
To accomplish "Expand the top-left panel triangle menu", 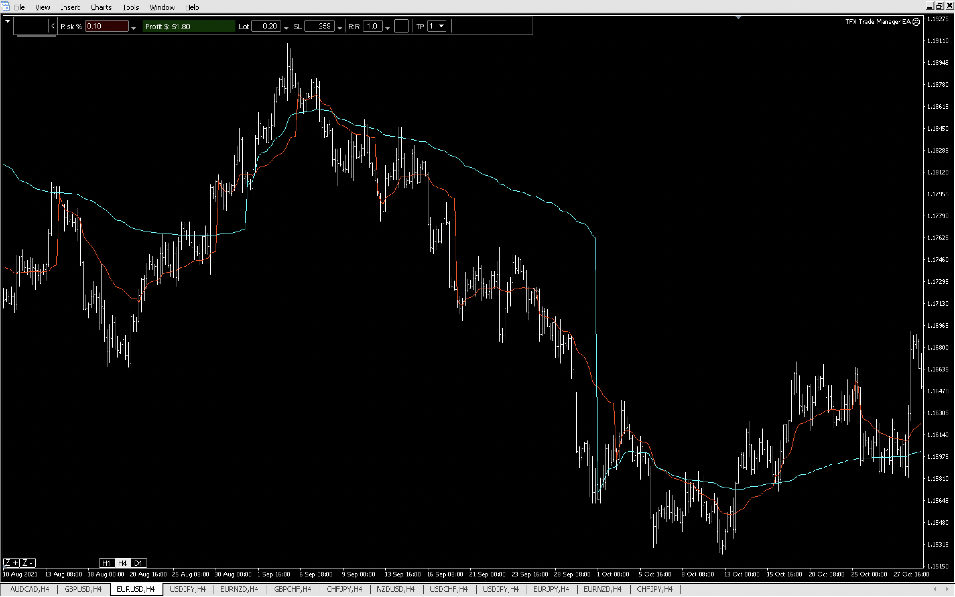I will point(8,21).
